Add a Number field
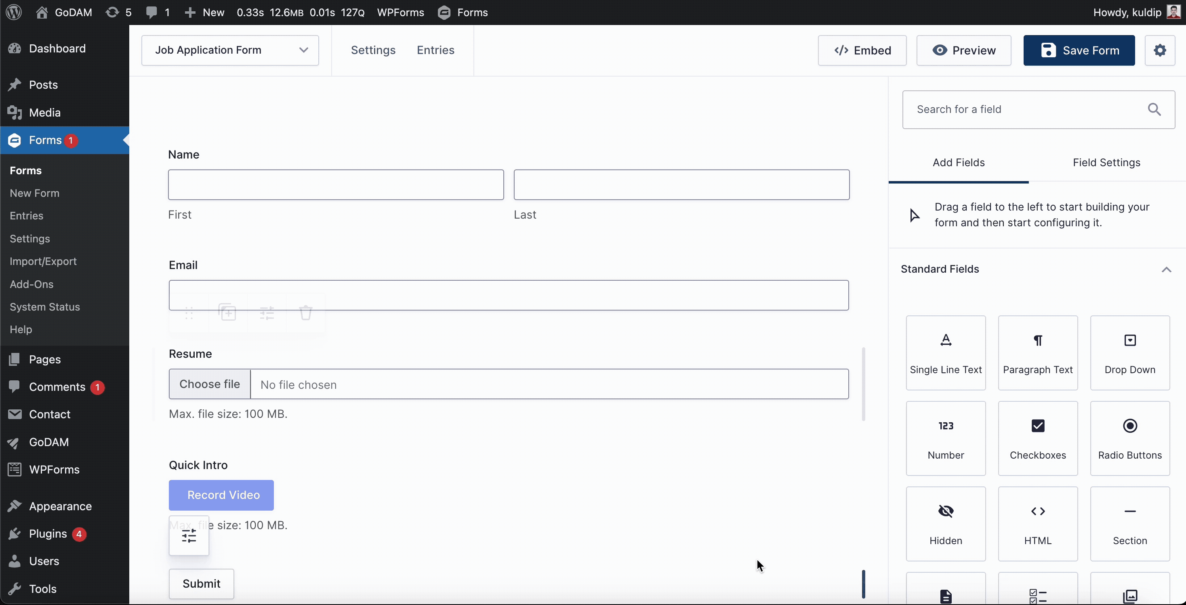 [x=946, y=438]
